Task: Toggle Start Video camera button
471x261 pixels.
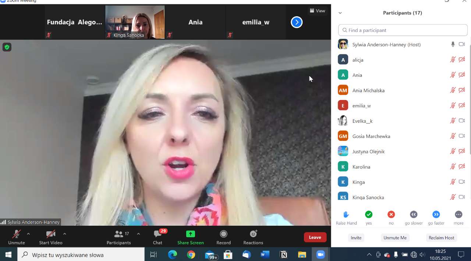Action: (x=51, y=234)
